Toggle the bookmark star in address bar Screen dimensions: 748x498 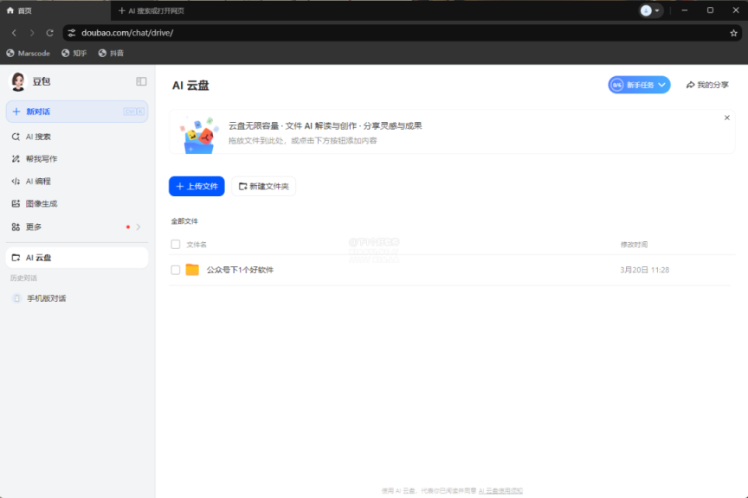pos(734,32)
